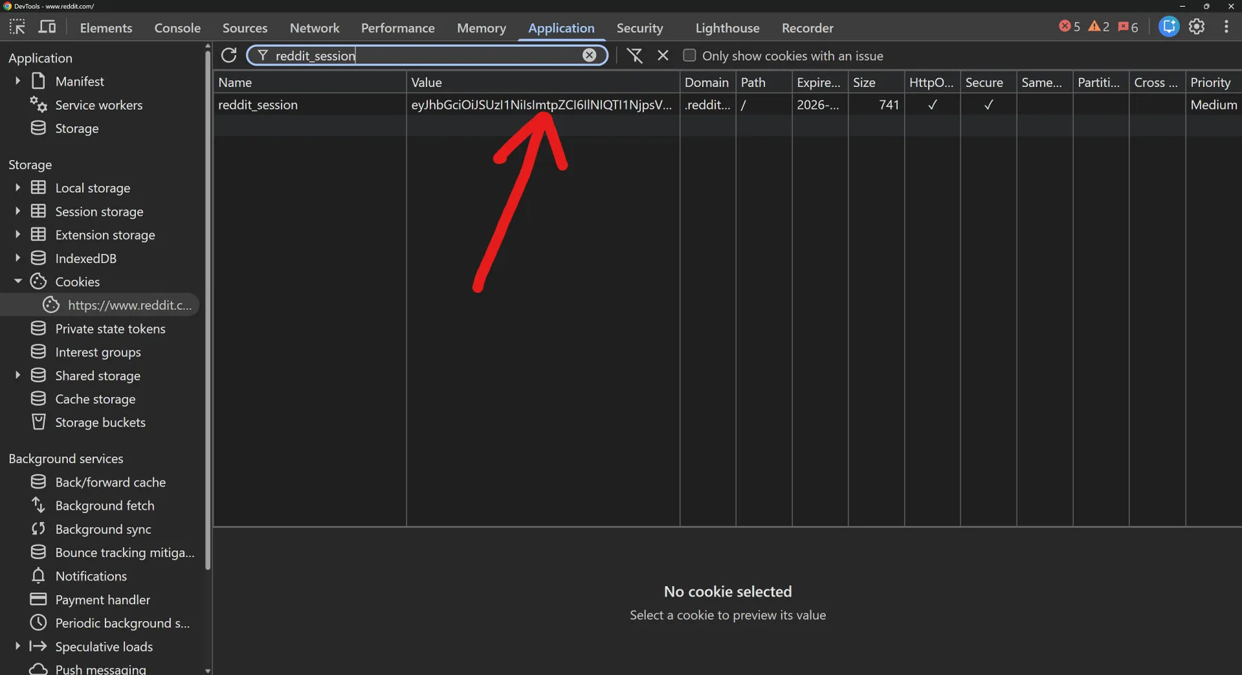
Task: Refresh the cookies table
Action: tap(229, 55)
